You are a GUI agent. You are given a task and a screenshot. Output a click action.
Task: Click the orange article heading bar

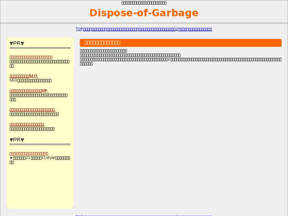pos(181,43)
